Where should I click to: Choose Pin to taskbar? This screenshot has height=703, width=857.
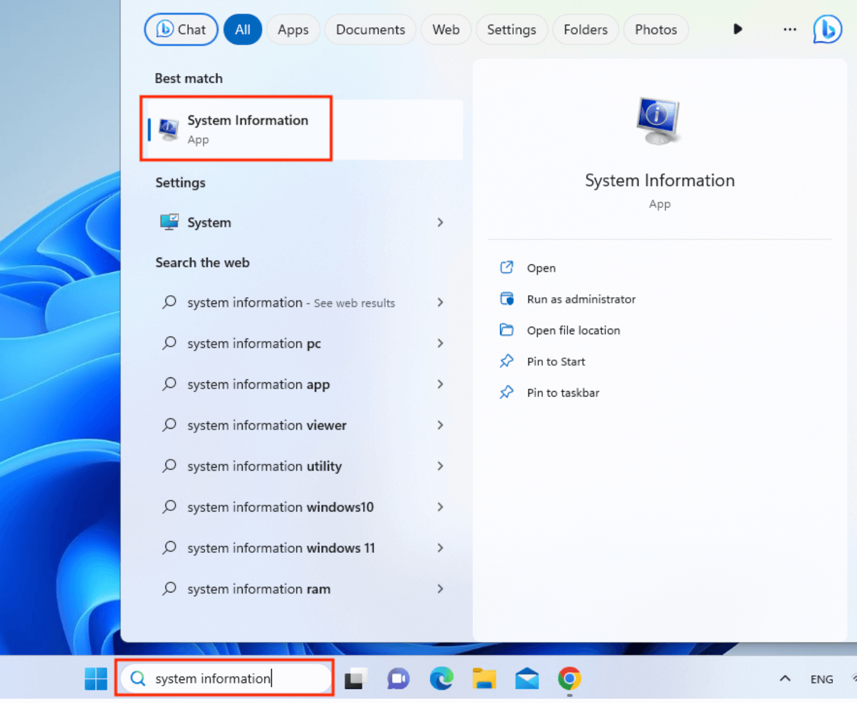tap(563, 393)
